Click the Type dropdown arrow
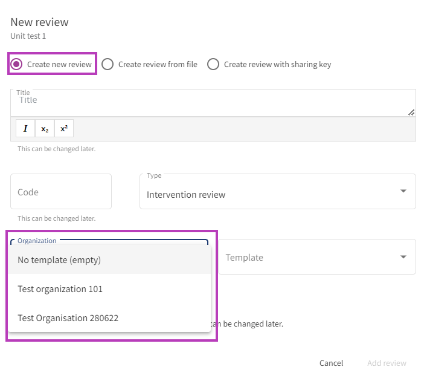The height and width of the screenshot is (381, 427). click(x=403, y=192)
